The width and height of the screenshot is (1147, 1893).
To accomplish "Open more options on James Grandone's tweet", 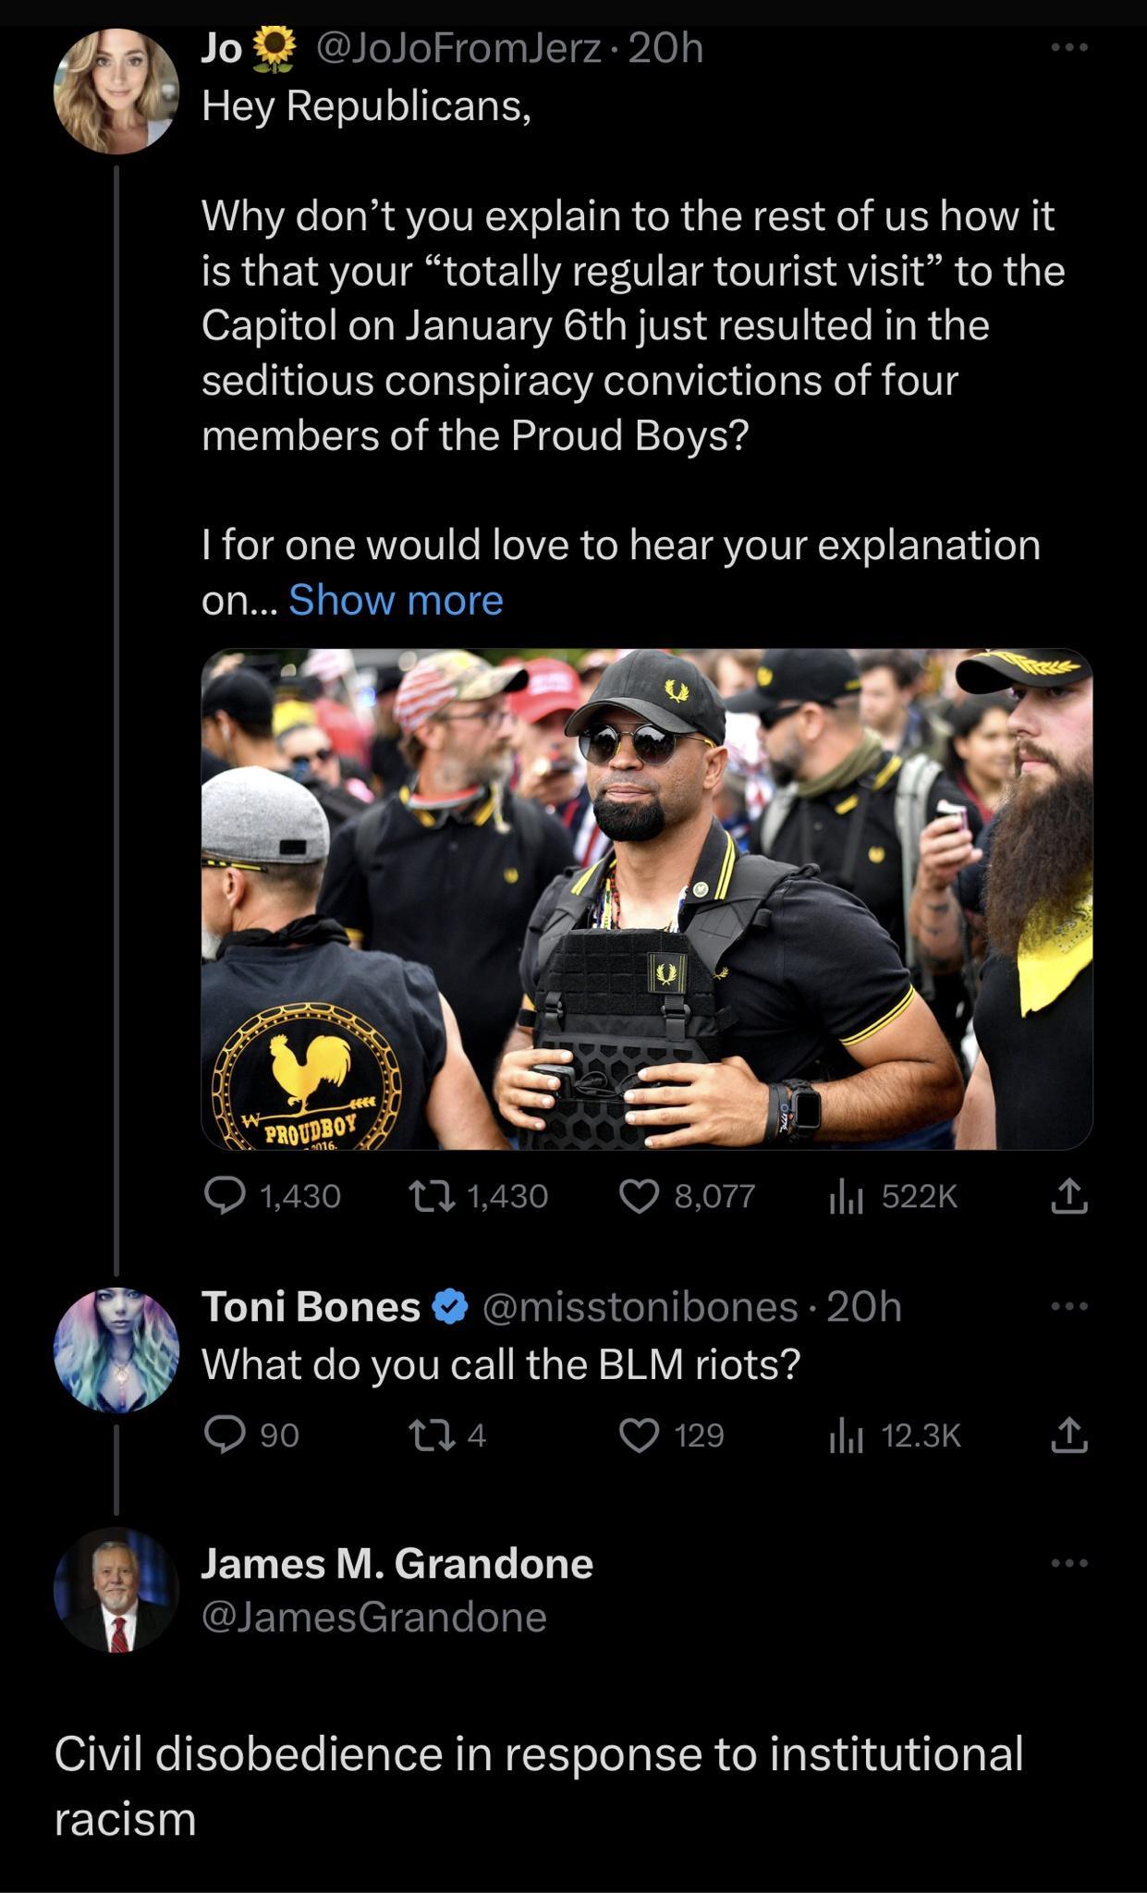I will [1069, 1563].
